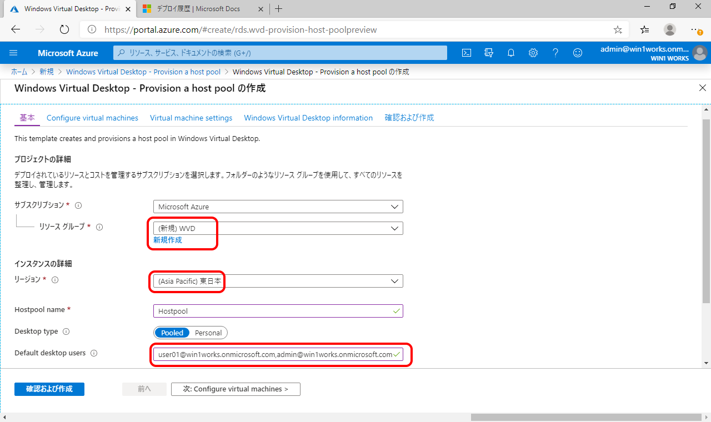
Task: Click the Default desktop users field
Action: (x=278, y=354)
